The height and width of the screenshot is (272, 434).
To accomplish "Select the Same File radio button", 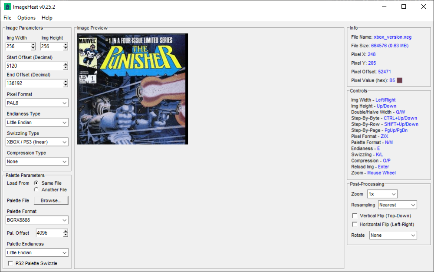I will 36,183.
